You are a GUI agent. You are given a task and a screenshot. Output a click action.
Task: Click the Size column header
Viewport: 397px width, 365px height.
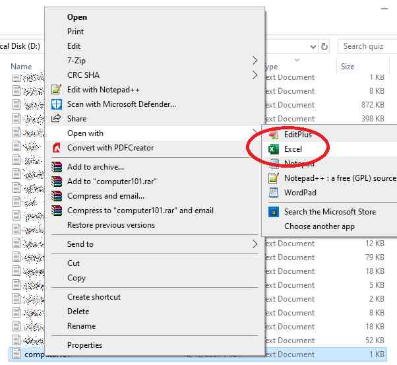pyautogui.click(x=348, y=66)
